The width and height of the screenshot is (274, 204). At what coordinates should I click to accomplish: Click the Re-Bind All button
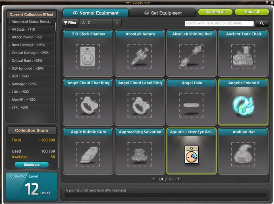point(215,12)
